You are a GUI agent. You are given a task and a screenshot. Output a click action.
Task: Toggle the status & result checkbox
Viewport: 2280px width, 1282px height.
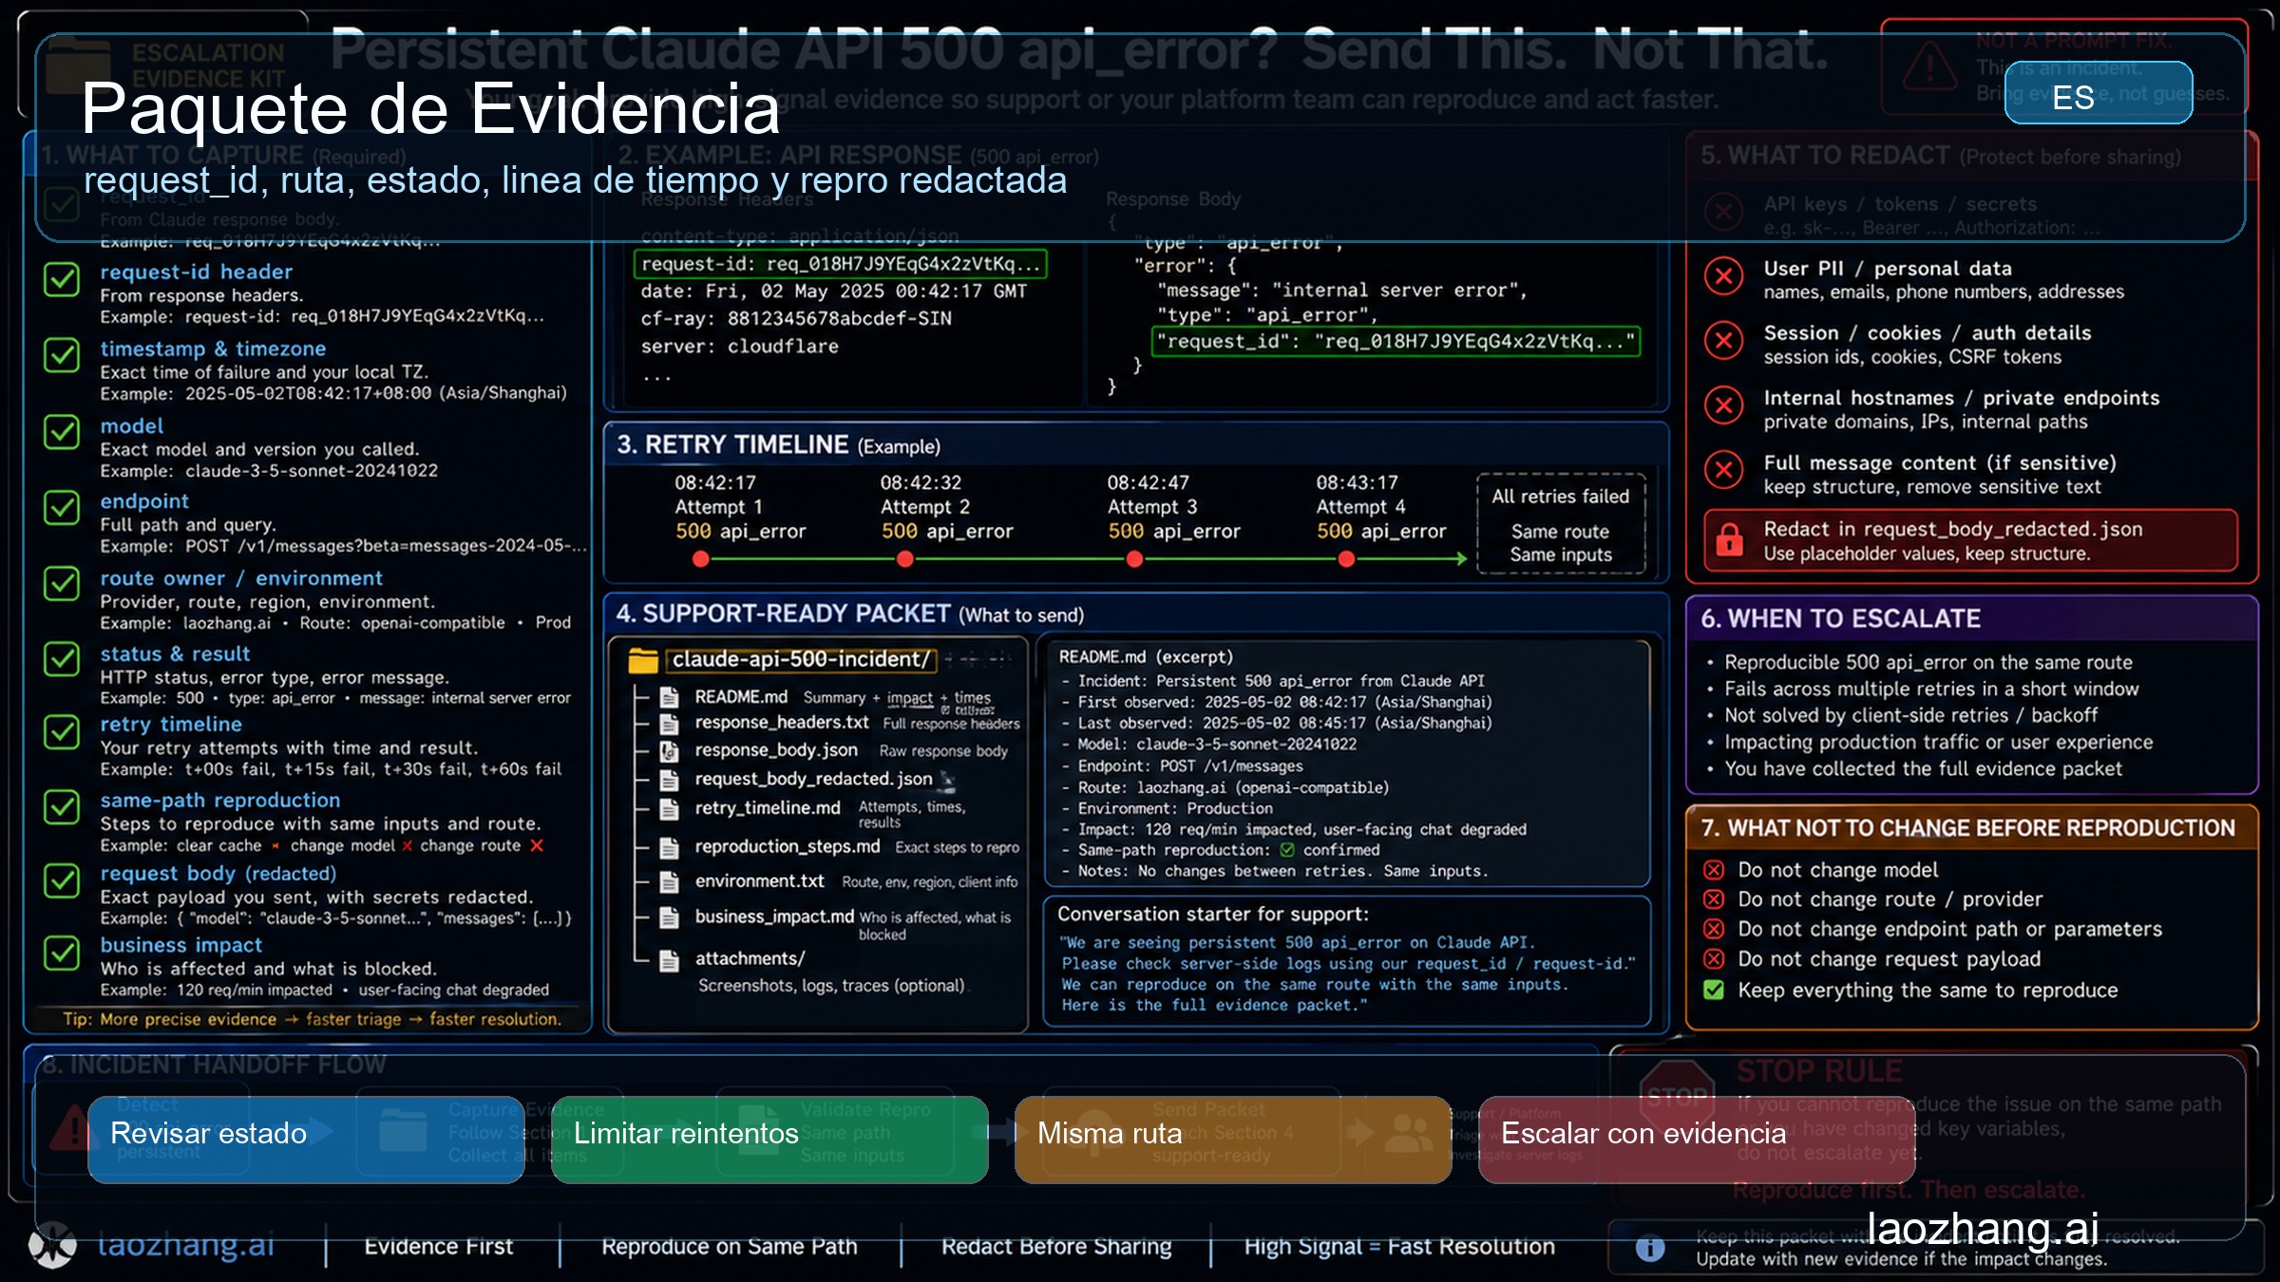point(62,659)
